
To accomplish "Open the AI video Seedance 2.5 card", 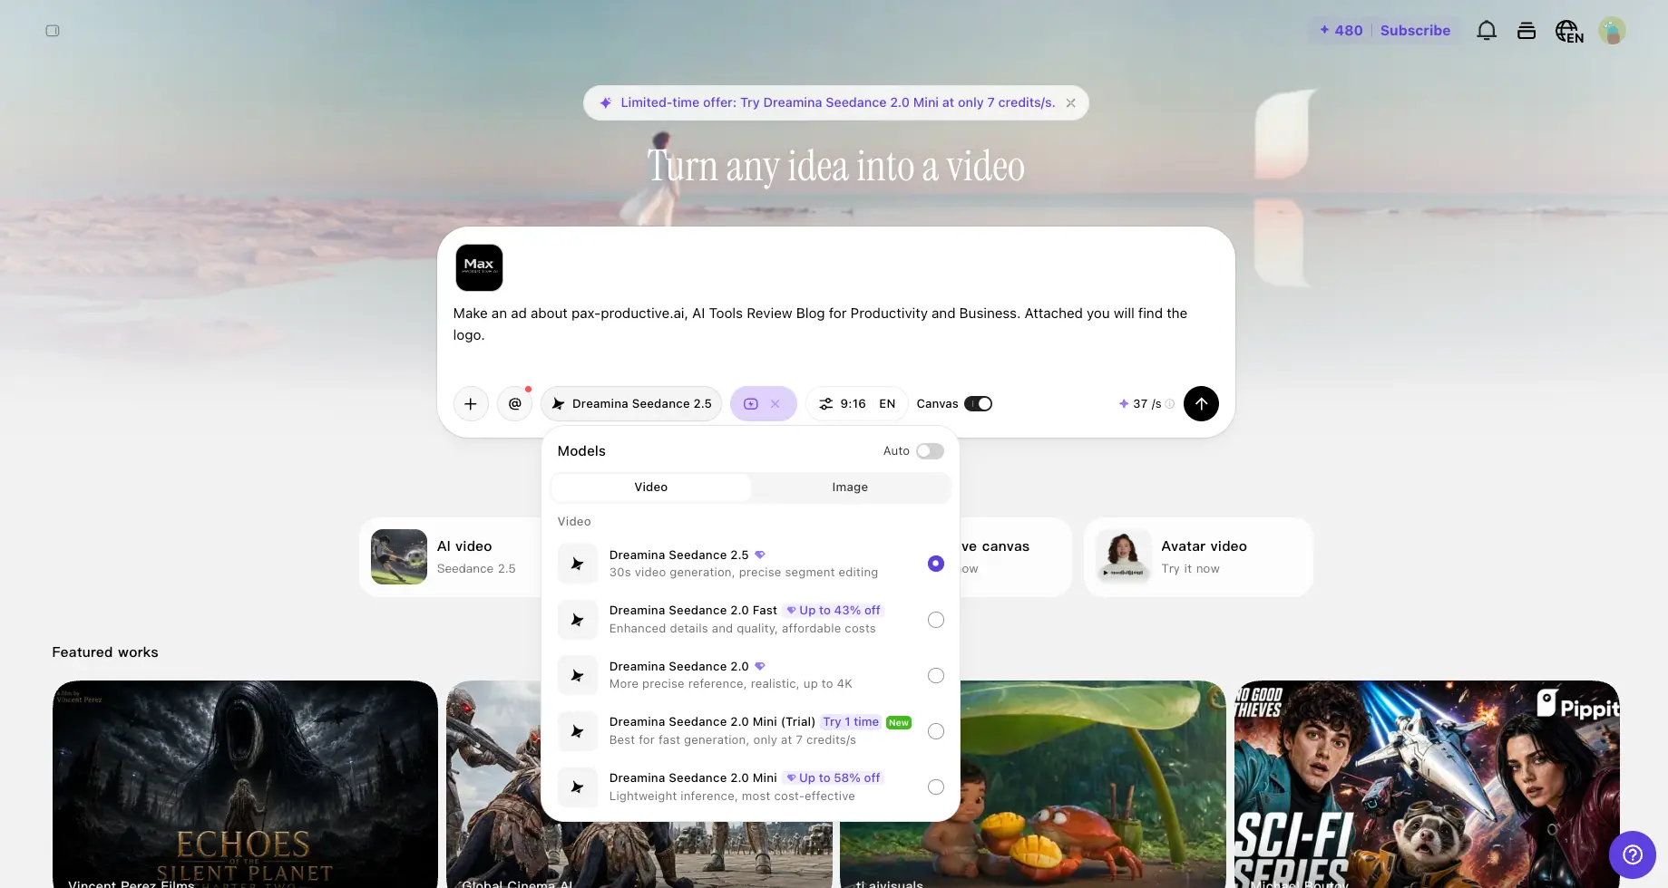I will pos(451,557).
